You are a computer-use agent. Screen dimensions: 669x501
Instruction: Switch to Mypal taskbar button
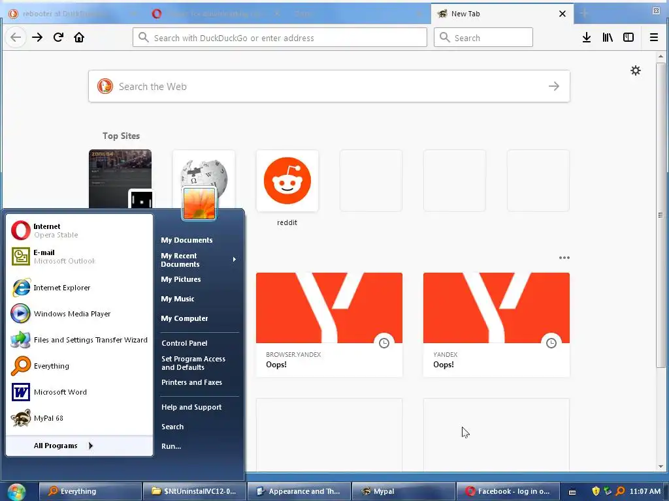[404, 491]
